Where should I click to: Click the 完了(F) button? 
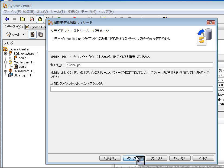[x=156, y=158]
